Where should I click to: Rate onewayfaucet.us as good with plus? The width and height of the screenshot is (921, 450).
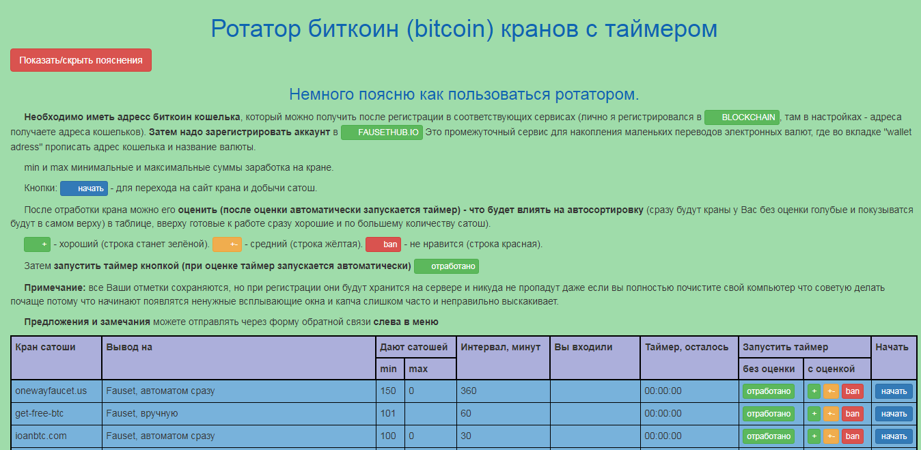click(x=814, y=391)
